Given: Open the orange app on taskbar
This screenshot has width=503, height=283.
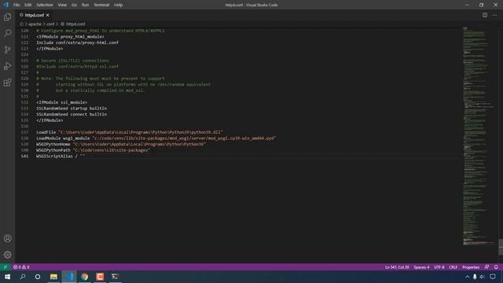Looking at the screenshot, I should pyautogui.click(x=100, y=277).
